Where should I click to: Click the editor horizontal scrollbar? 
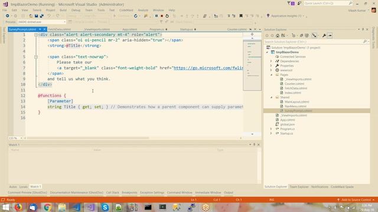point(88,138)
